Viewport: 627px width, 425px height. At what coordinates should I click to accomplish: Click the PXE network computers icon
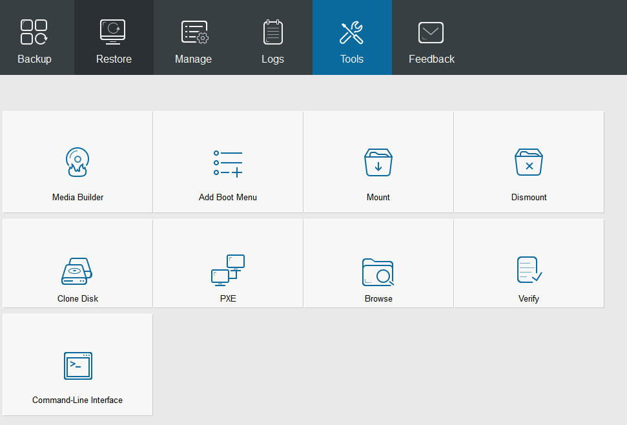point(228,270)
